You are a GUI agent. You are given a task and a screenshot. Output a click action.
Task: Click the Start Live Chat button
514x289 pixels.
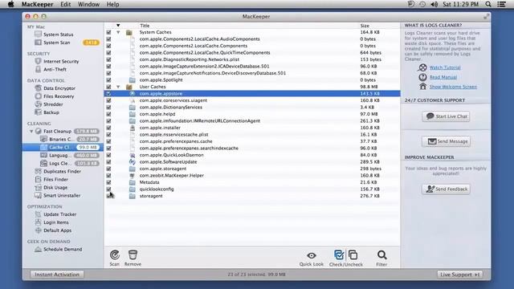coord(447,116)
